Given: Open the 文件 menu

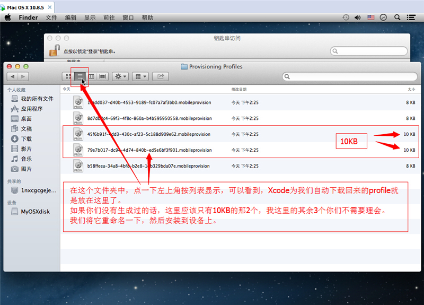Looking at the screenshot, I should (51, 18).
